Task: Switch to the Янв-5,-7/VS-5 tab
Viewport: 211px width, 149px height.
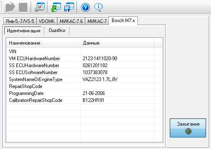Action: [20, 21]
